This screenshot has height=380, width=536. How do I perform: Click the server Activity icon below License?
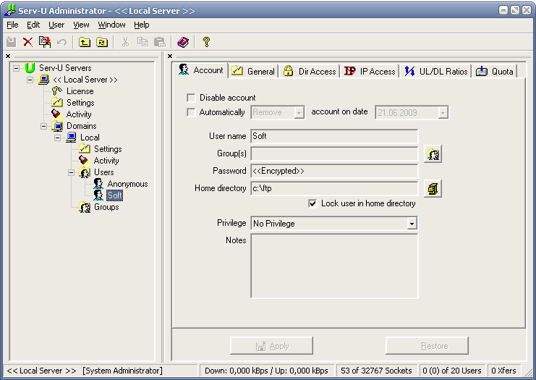point(56,114)
